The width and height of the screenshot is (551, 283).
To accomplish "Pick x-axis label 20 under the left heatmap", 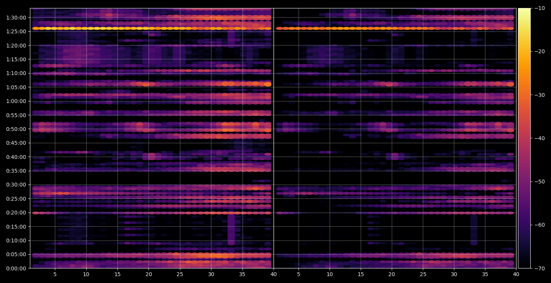I will [x=148, y=275].
